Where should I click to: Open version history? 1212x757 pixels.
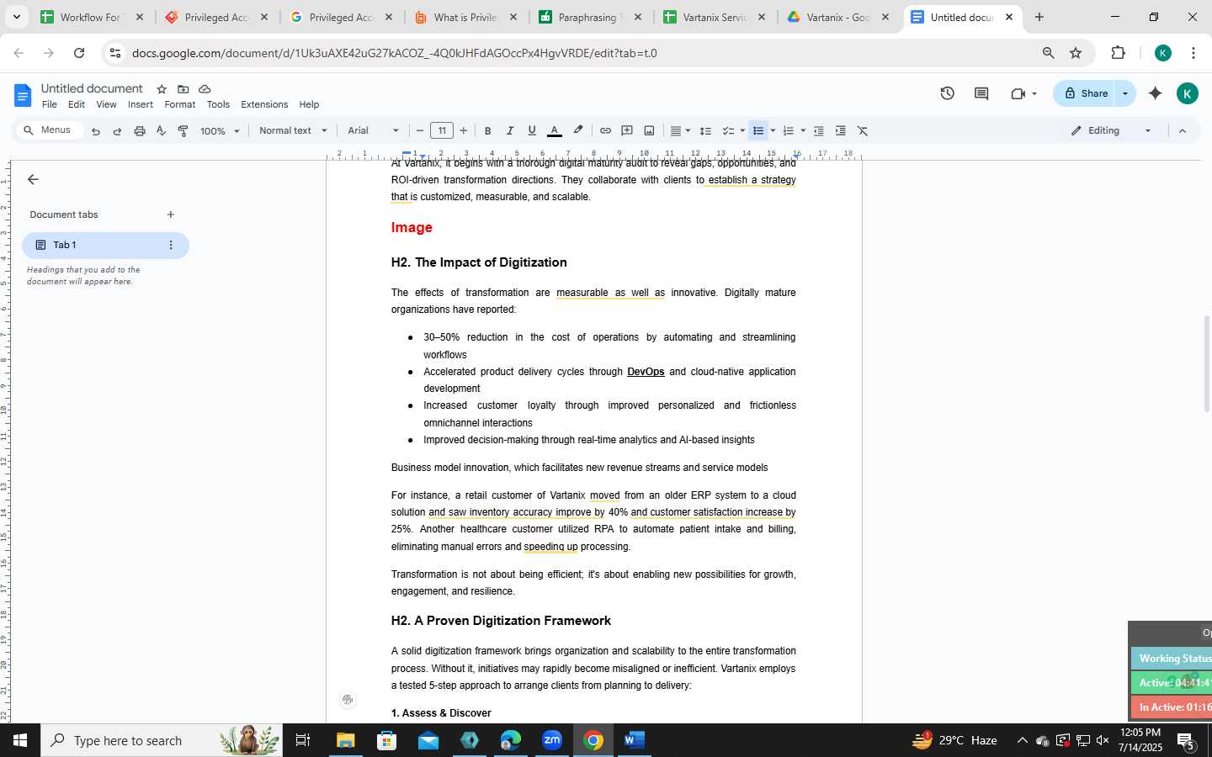click(x=947, y=93)
